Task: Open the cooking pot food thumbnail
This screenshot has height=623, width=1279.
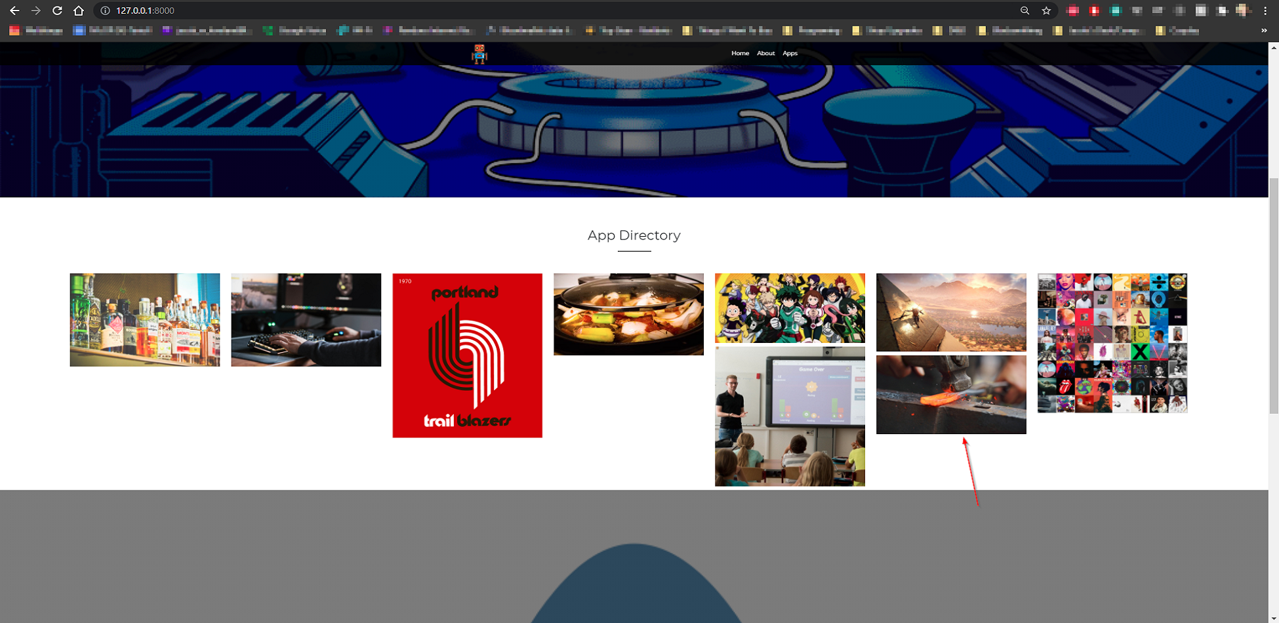Action: click(628, 314)
